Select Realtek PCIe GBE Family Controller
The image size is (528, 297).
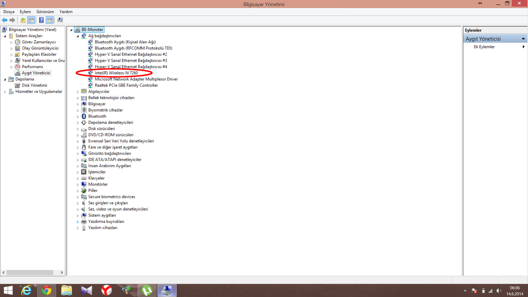point(126,85)
